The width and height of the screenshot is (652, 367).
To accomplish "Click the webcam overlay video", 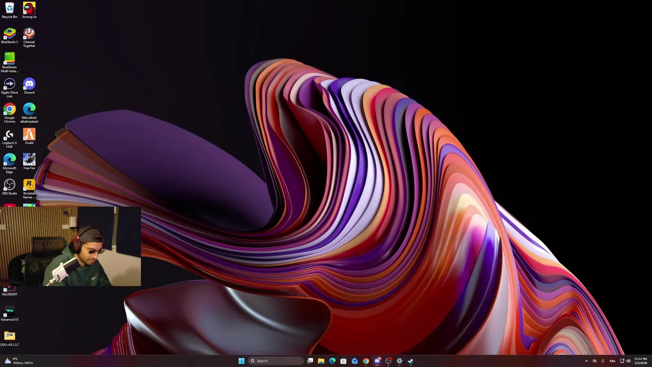I will pyautogui.click(x=70, y=246).
